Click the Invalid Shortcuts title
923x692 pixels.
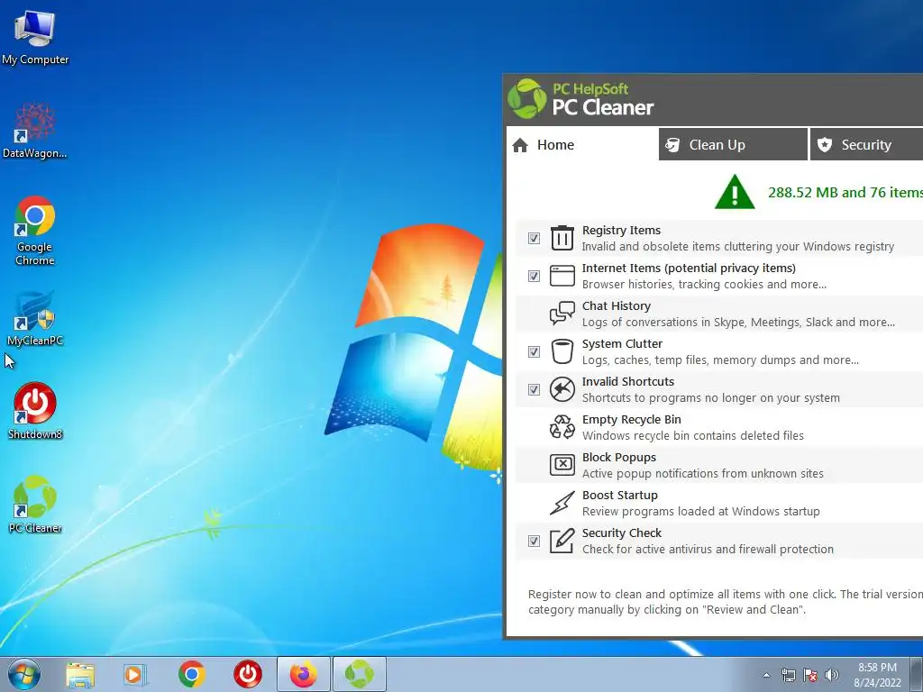pyautogui.click(x=628, y=381)
